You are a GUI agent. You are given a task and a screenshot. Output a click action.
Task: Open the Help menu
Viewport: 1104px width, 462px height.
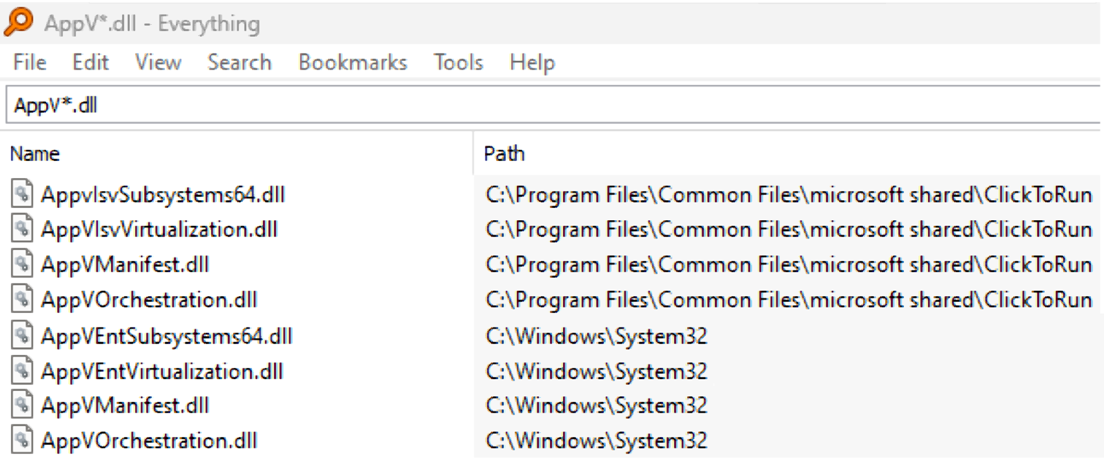coord(532,62)
